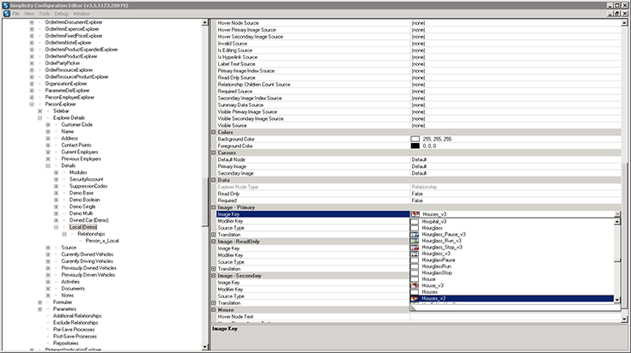631x353 pixels.
Task: Click the Simplicity app icon in the menu bar
Action: coord(7,14)
